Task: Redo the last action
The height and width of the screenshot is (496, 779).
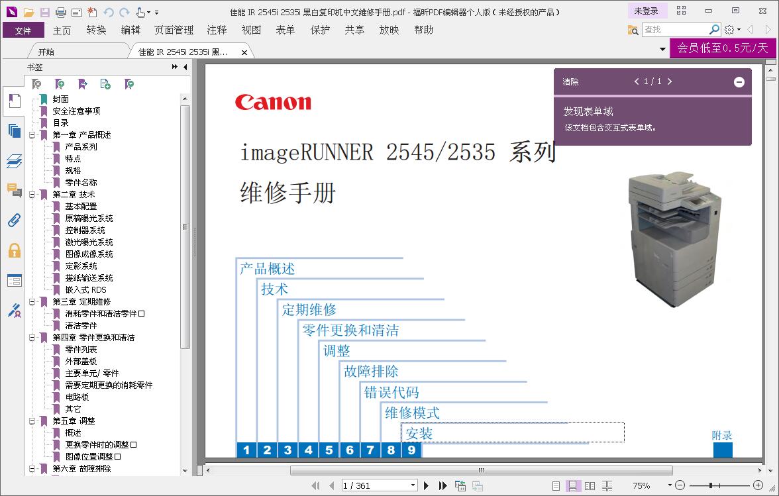Action: [x=125, y=13]
